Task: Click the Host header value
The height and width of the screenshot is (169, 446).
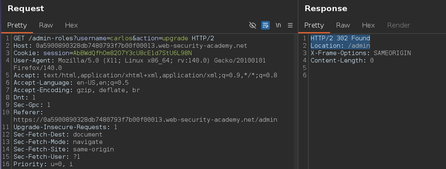Action: [x=142, y=46]
